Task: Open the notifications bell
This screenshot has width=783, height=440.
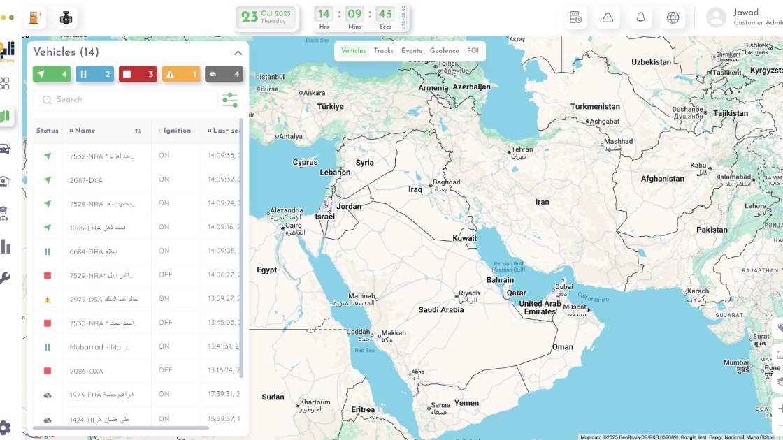Action: click(x=640, y=17)
